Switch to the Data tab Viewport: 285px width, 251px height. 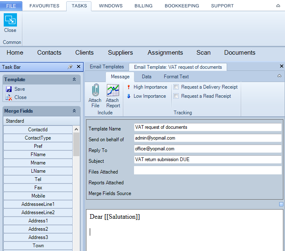146,77
